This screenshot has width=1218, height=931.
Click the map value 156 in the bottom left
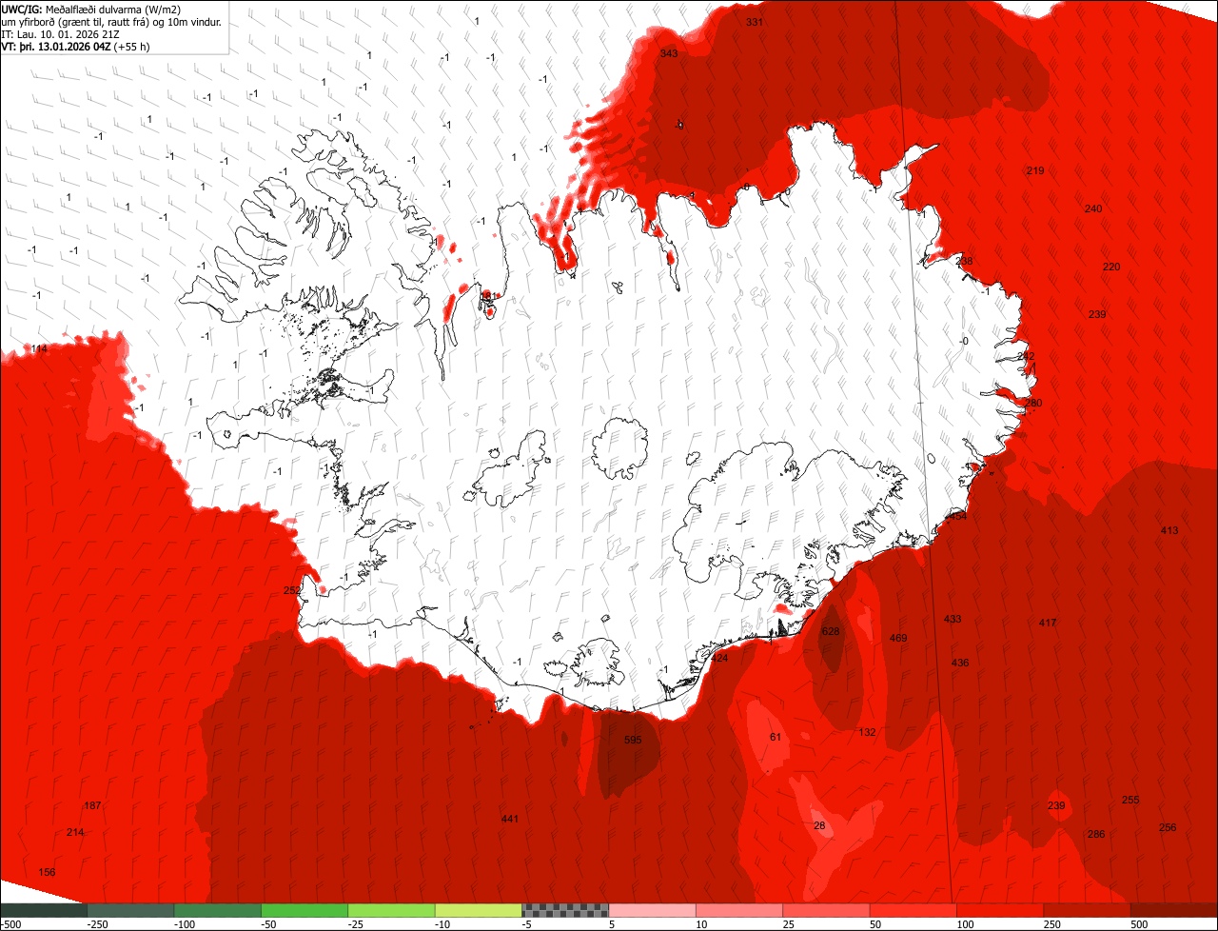pyautogui.click(x=47, y=872)
